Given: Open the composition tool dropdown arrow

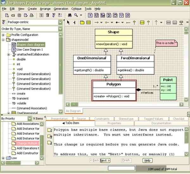Looking at the screenshot, I should tap(123, 23).
